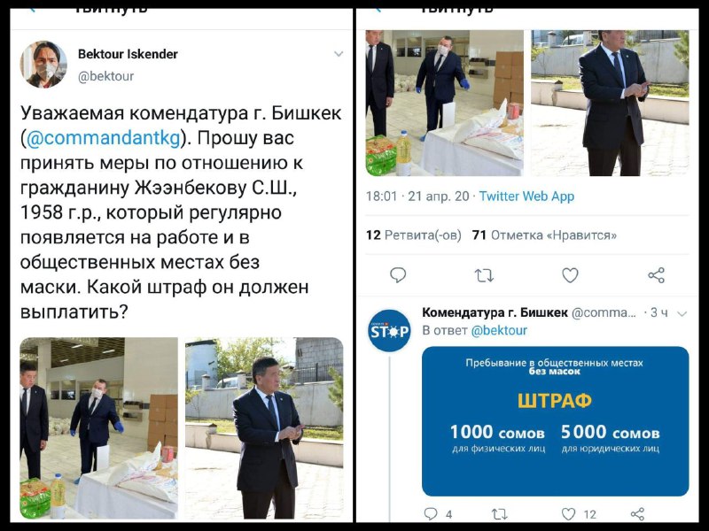Open Bektour Iskender's profile avatar
Viewport: 709px width, 531px height.
[43, 64]
